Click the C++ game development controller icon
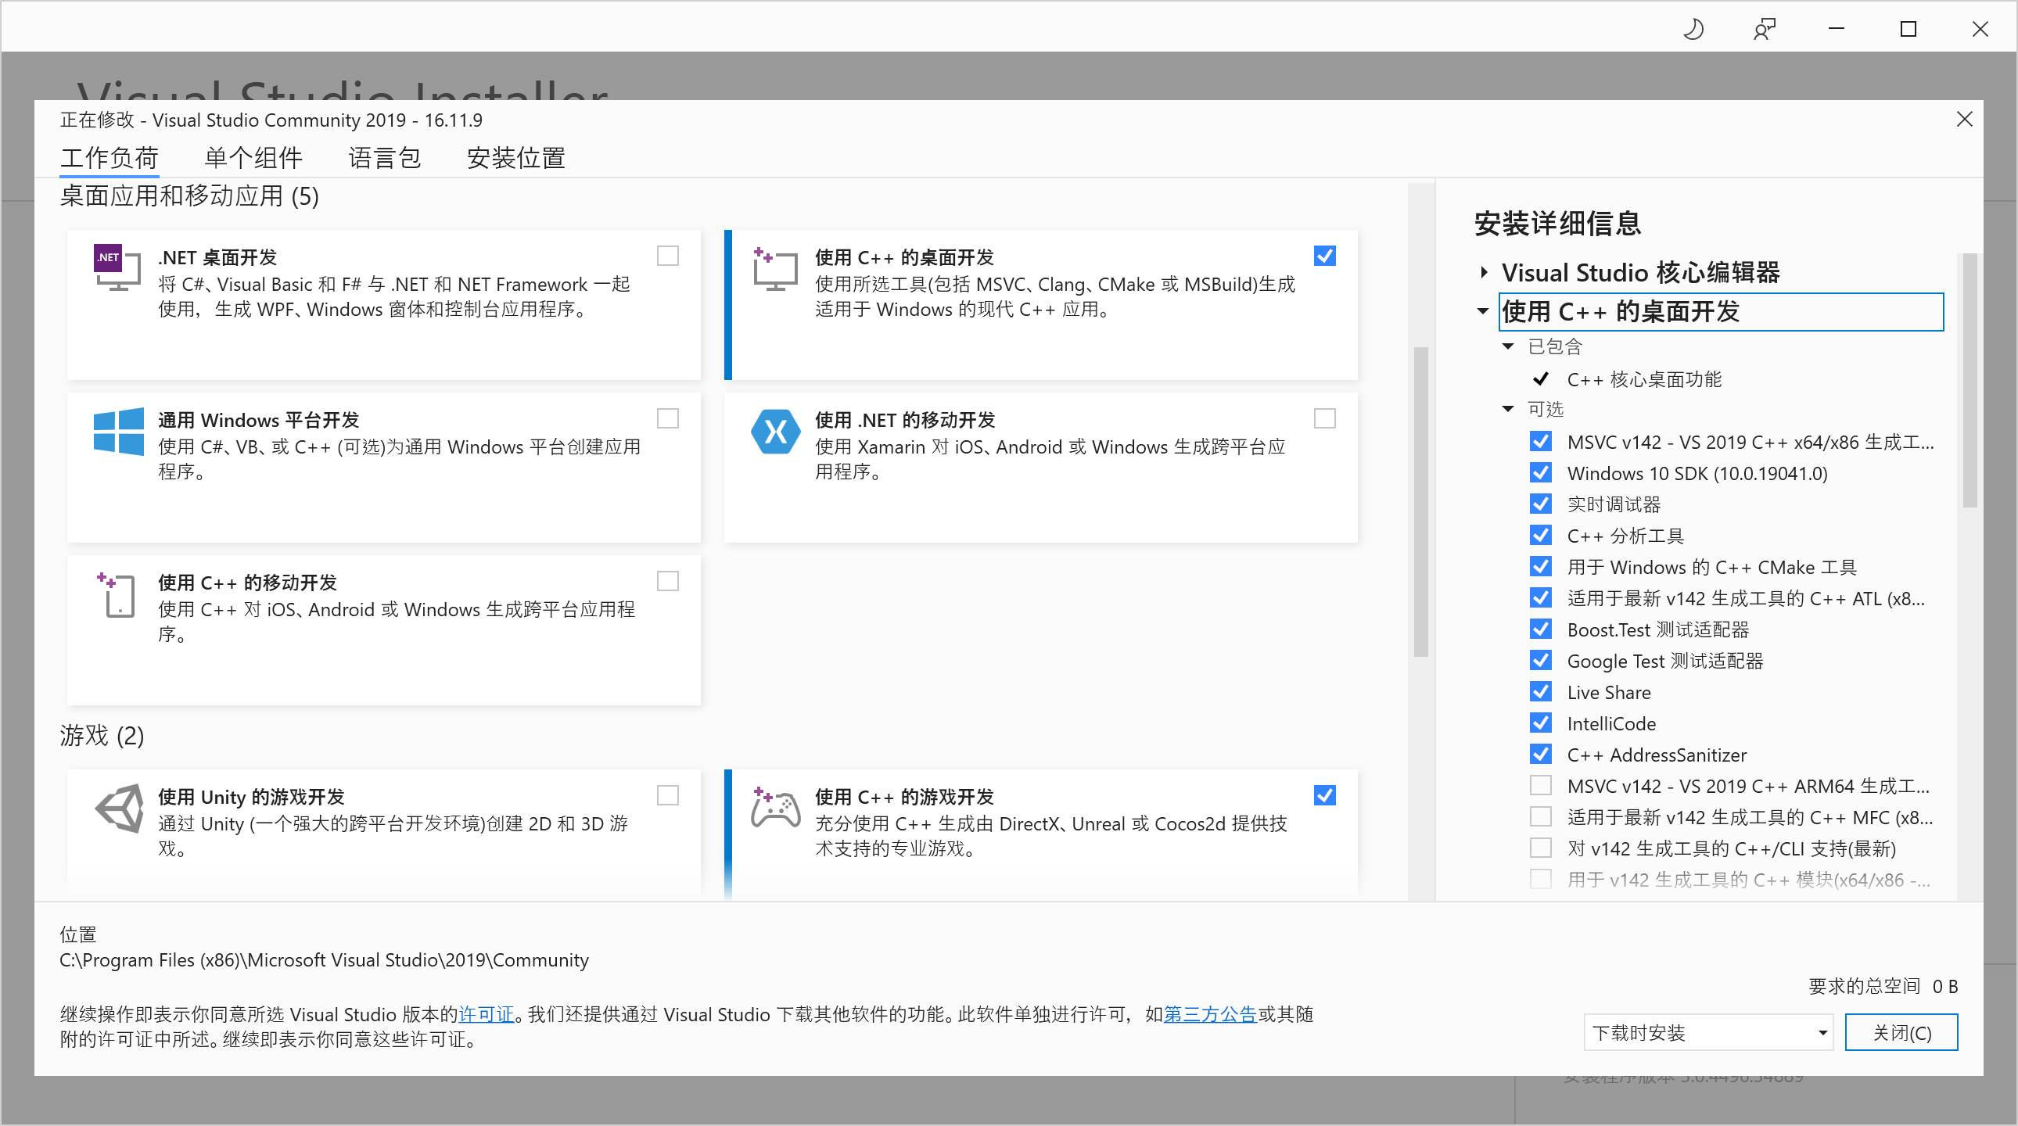The width and height of the screenshot is (2018, 1126). click(x=775, y=808)
